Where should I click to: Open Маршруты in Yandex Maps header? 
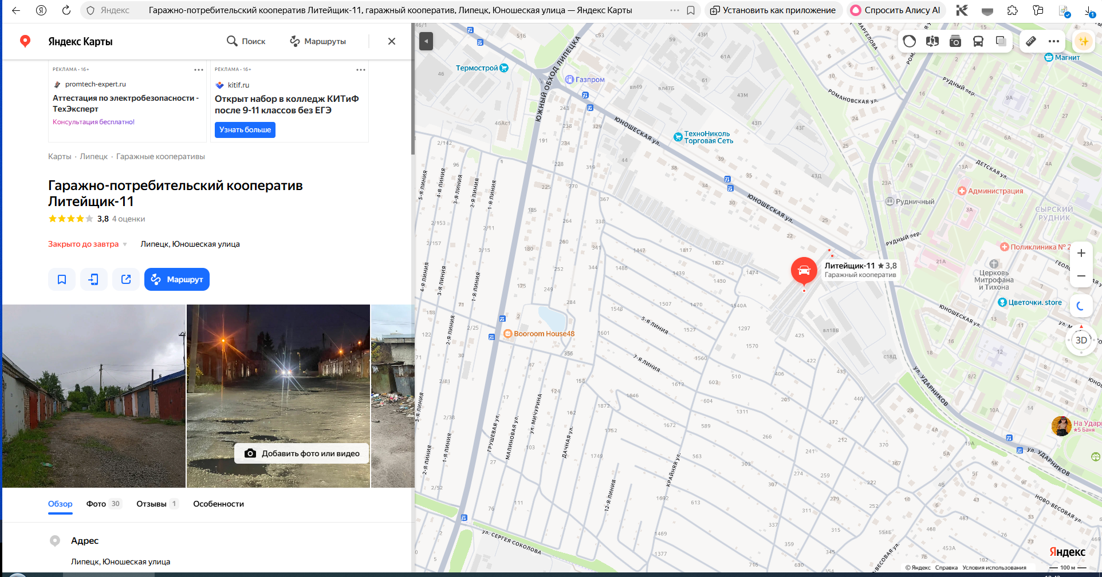(x=318, y=41)
